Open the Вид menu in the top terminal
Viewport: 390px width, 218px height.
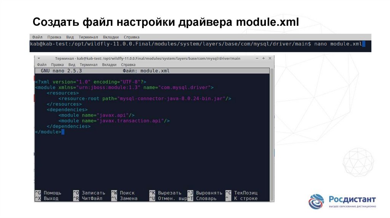click(x=70, y=37)
